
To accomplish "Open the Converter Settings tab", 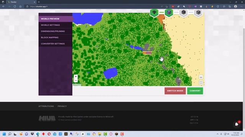I will (56, 44).
